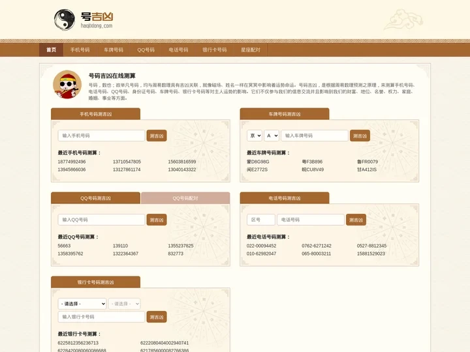Go to 车牌号码 in the nav bar

click(114, 50)
